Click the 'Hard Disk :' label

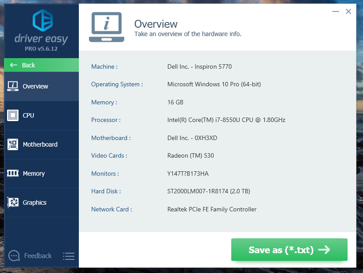(106, 191)
